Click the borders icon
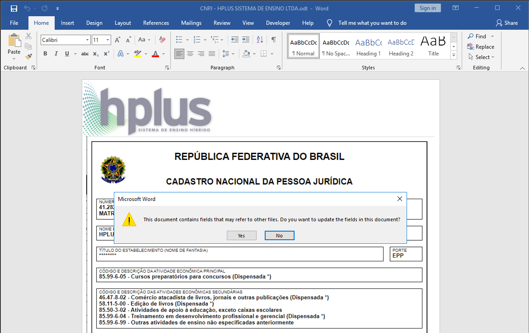This screenshot has width=529, height=333. [x=264, y=54]
